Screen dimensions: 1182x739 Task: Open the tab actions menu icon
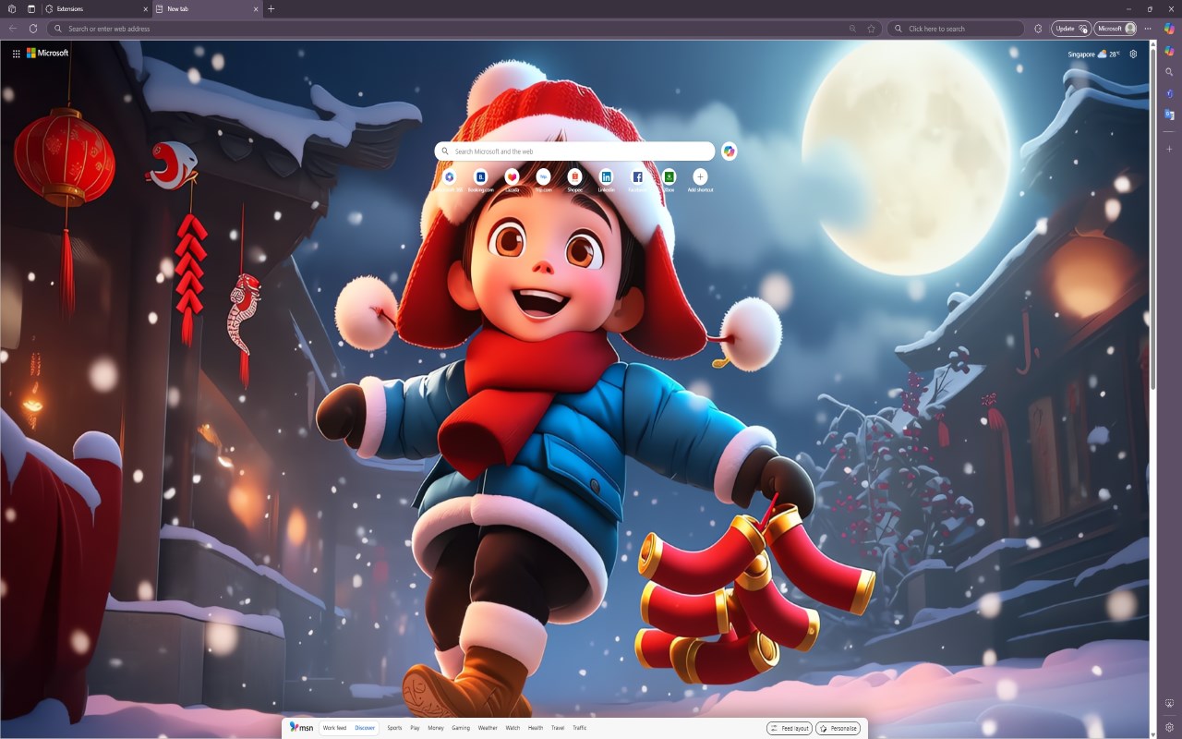(30, 8)
